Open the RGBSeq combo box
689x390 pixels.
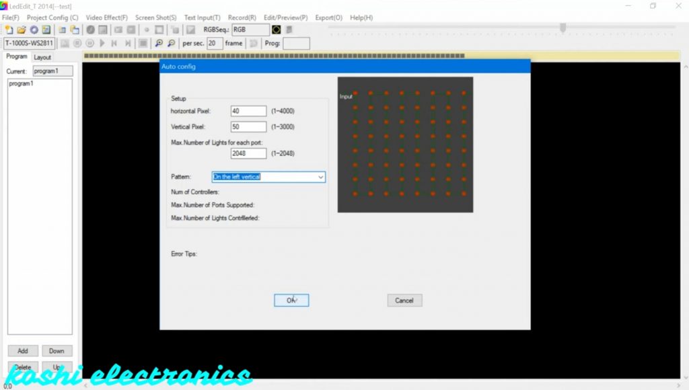tap(250, 30)
